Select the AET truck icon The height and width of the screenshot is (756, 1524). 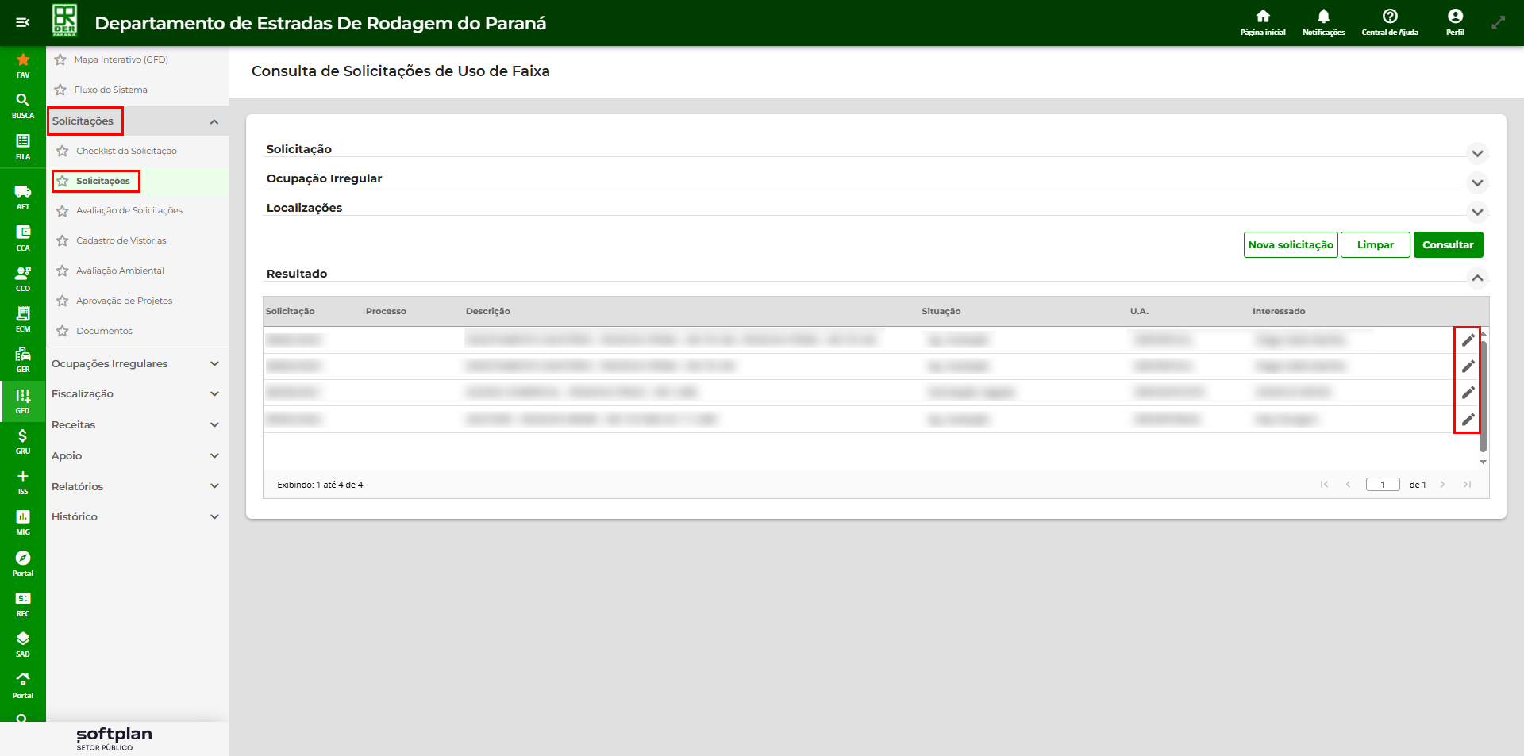click(23, 196)
